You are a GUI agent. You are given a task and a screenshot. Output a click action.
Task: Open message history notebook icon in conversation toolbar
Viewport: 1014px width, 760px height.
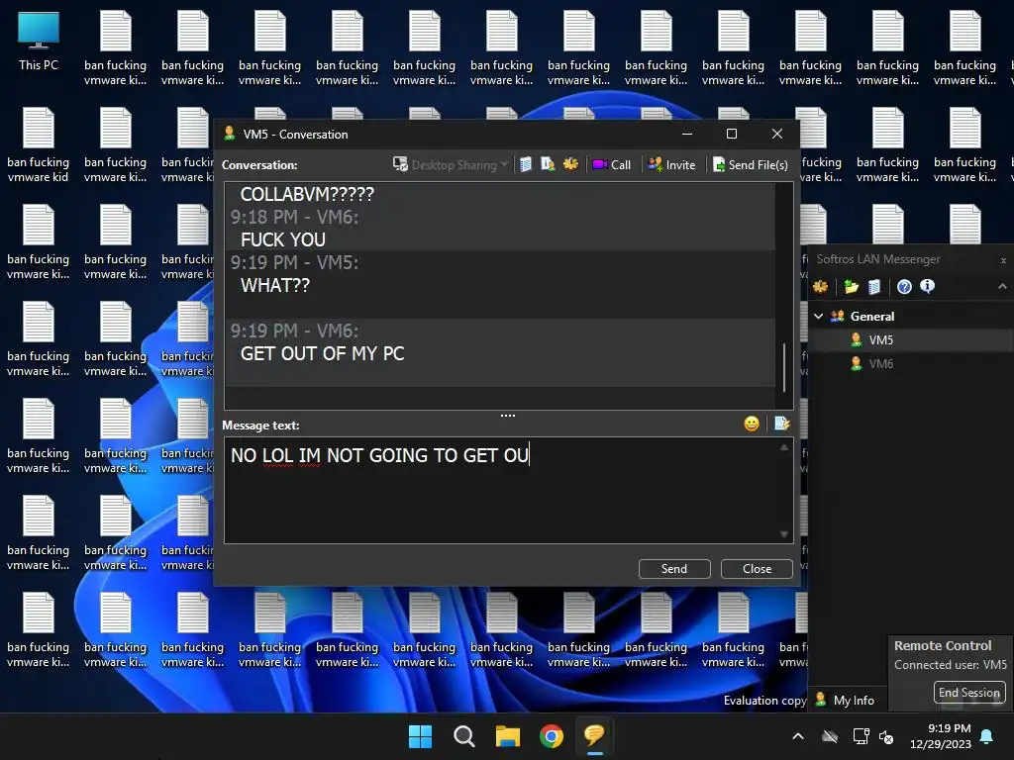tap(526, 165)
